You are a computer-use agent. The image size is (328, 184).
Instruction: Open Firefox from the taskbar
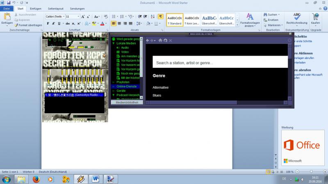click(x=36, y=179)
